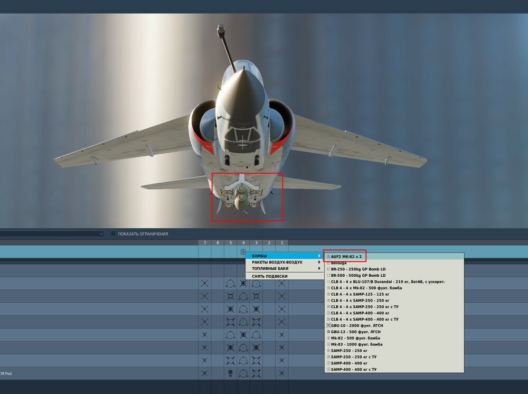This screenshot has height=394, width=528.
Task: Click pylon 5 bomb icon in sixth preset row
Action: pyautogui.click(x=230, y=348)
